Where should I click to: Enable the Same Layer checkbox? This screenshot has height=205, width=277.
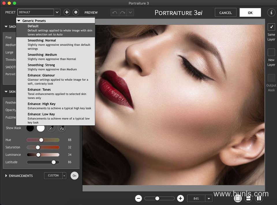(x=271, y=27)
